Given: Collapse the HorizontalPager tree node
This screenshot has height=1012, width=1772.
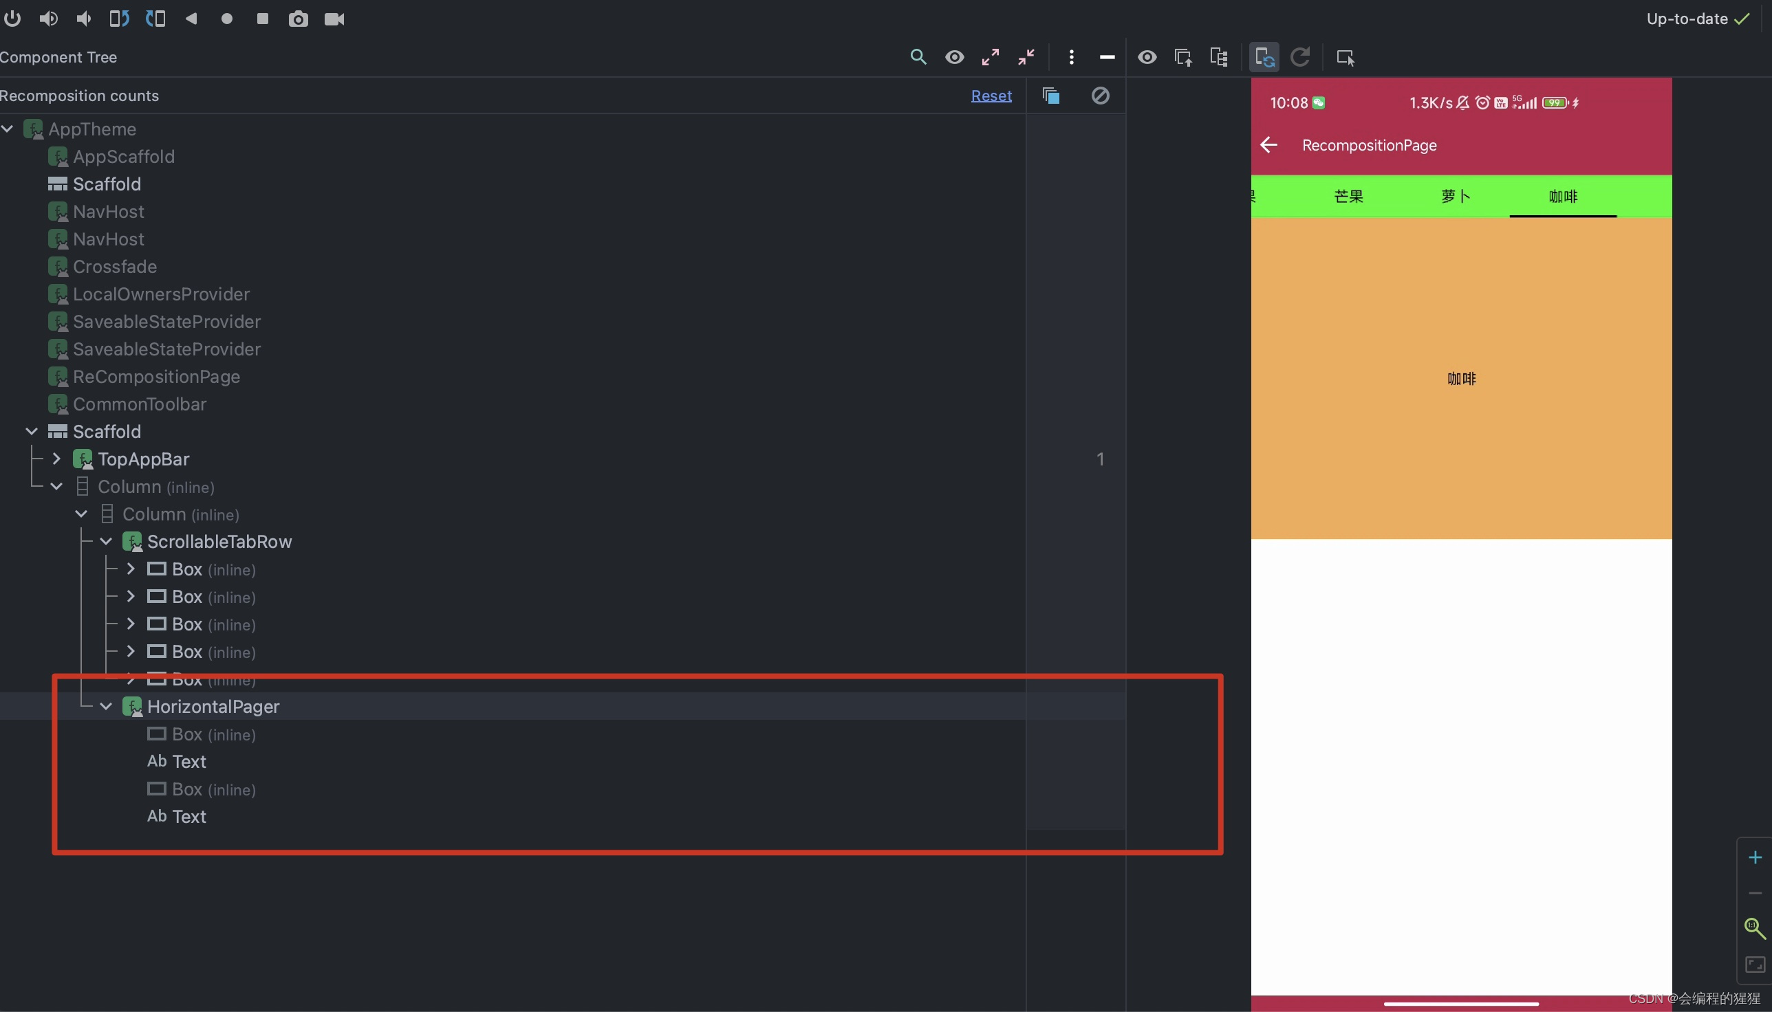Looking at the screenshot, I should [x=107, y=707].
